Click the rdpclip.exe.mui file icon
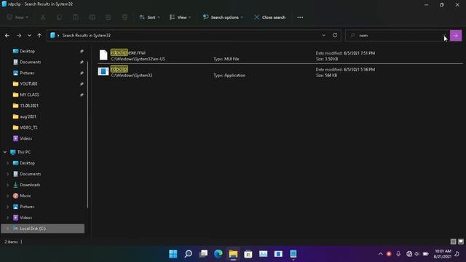 click(x=103, y=55)
